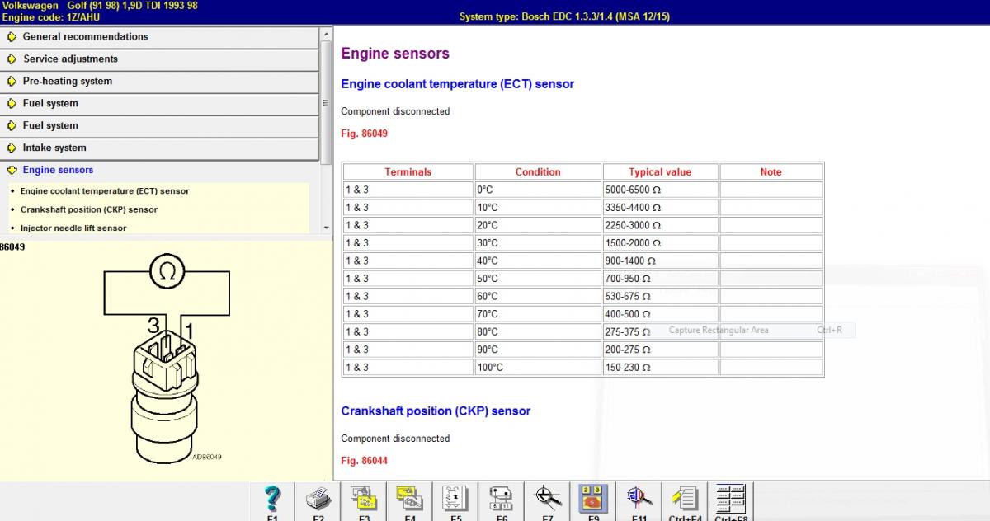This screenshot has height=521, width=990.
Task: Click the F2 printer icon
Action: click(x=318, y=499)
